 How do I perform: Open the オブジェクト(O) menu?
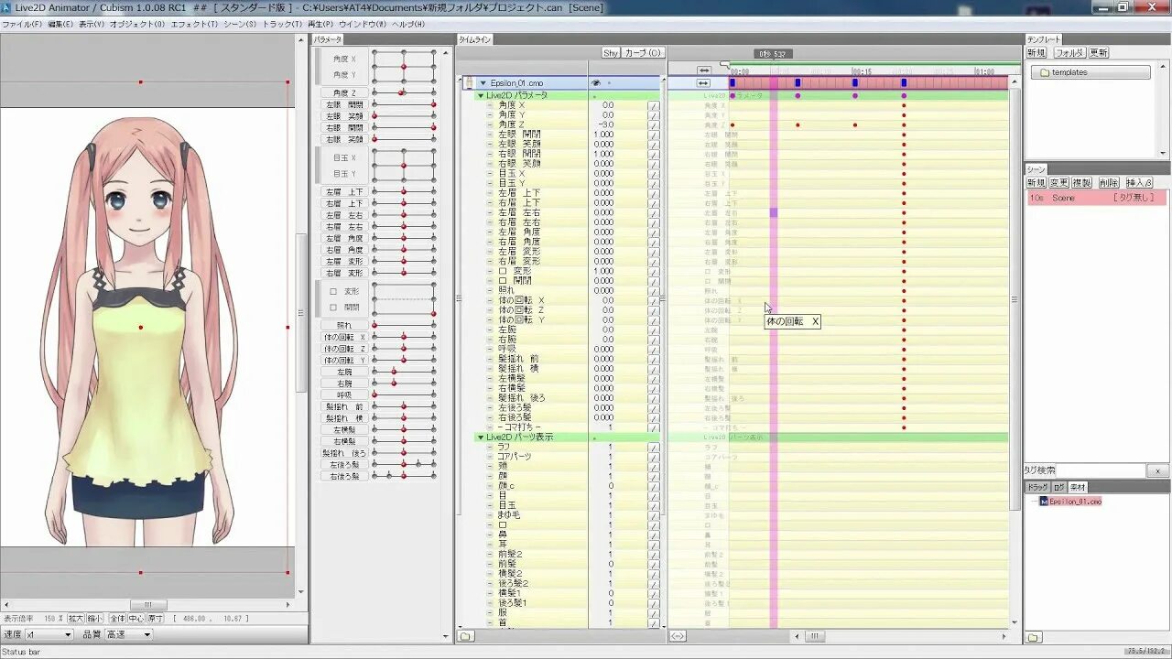(x=138, y=24)
